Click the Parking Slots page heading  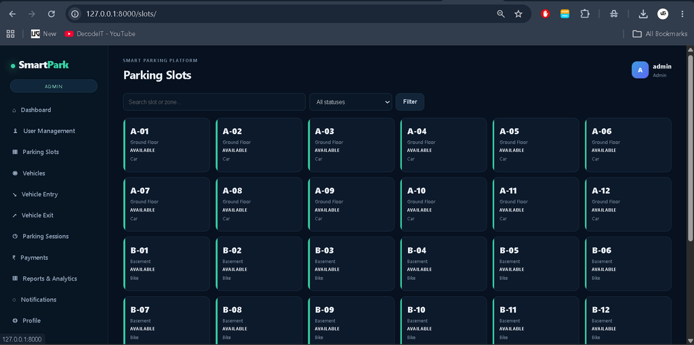click(x=157, y=75)
